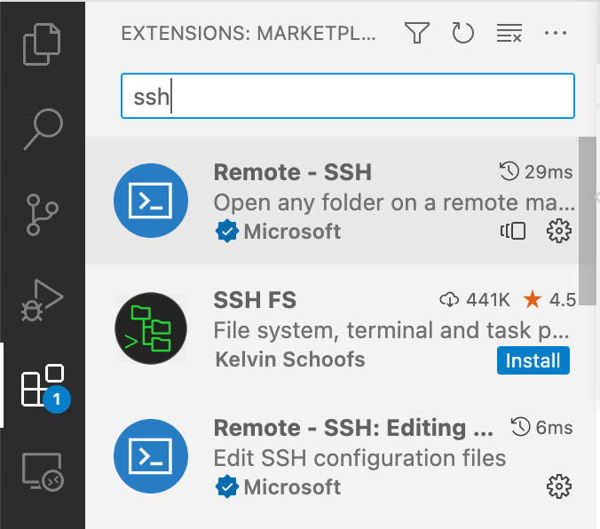The width and height of the screenshot is (600, 529).
Task: Click the remote indicator icon on Remote - SSH
Action: [x=513, y=231]
